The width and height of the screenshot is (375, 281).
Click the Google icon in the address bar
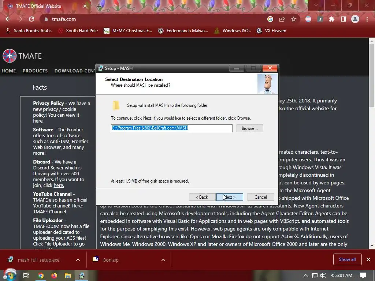point(270,19)
